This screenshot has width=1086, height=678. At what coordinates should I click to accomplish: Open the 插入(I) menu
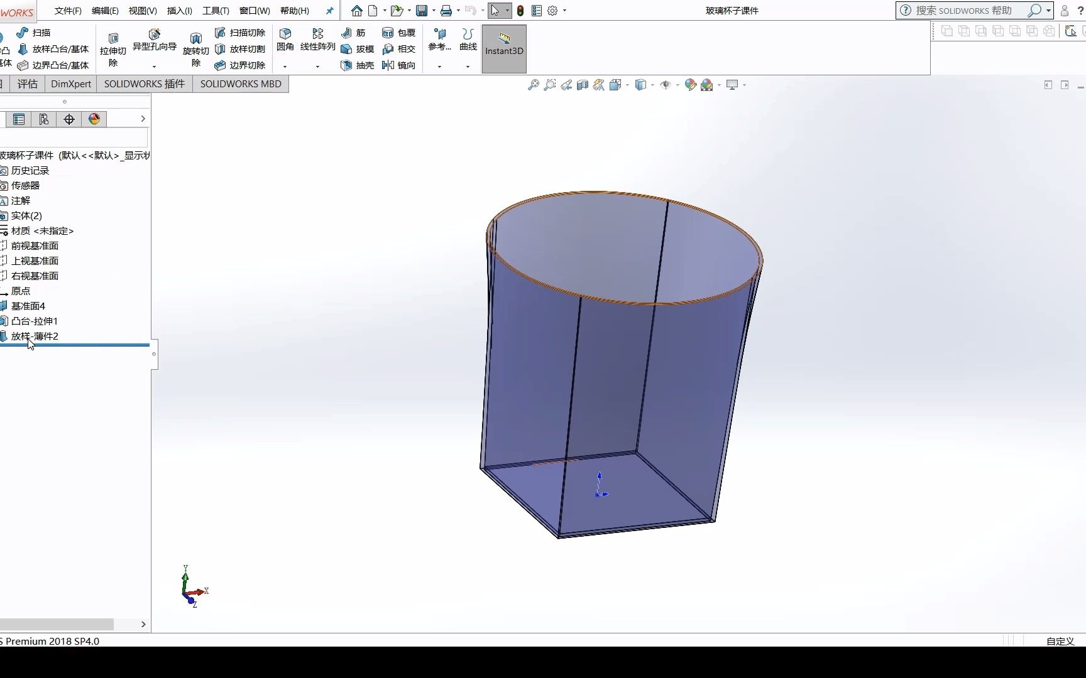click(x=179, y=10)
